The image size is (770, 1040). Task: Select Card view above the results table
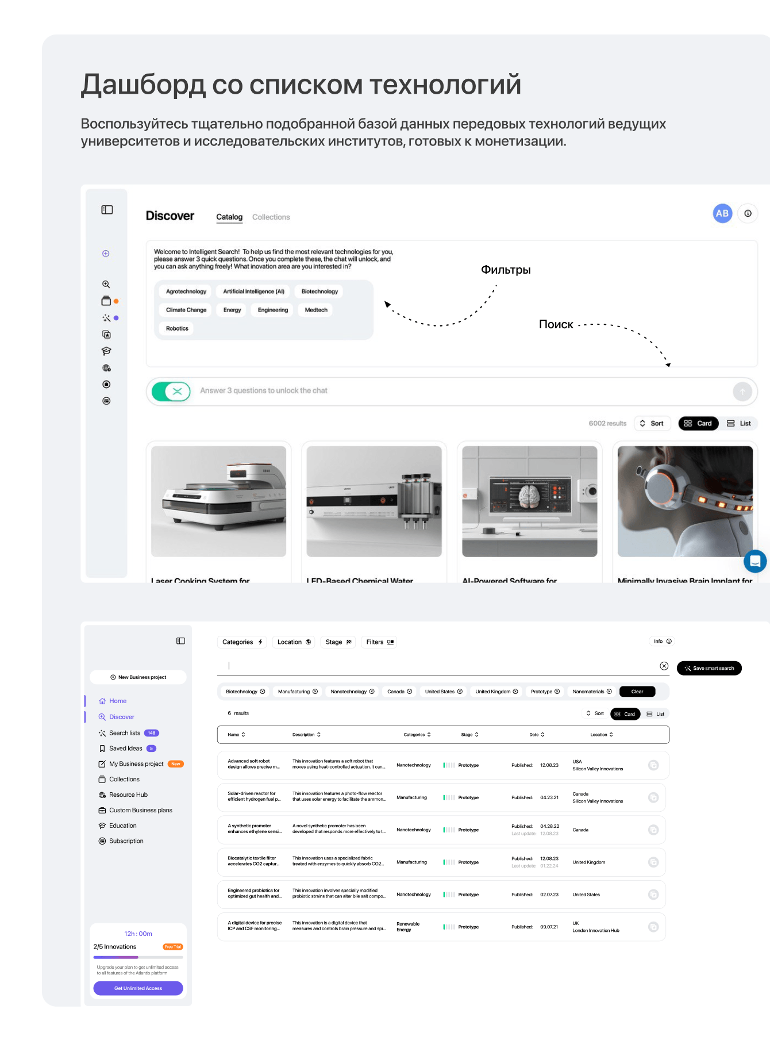[x=625, y=714]
